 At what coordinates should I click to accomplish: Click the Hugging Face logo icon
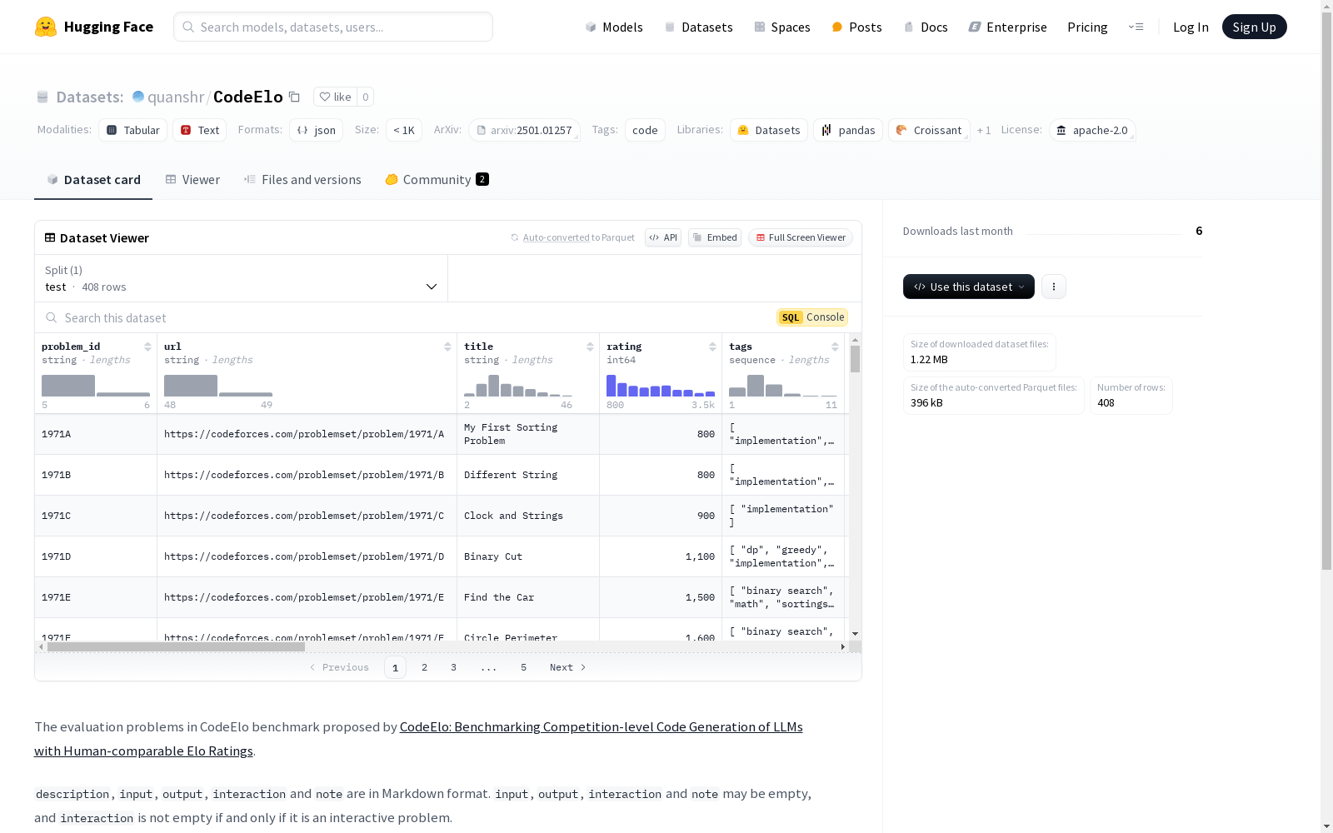(46, 27)
